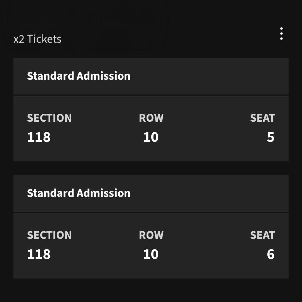Select the first Standard Admission header

coord(79,76)
